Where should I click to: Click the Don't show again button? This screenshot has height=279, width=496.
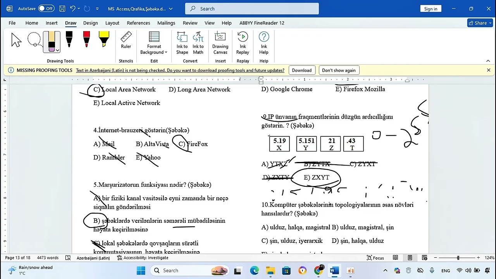[339, 70]
